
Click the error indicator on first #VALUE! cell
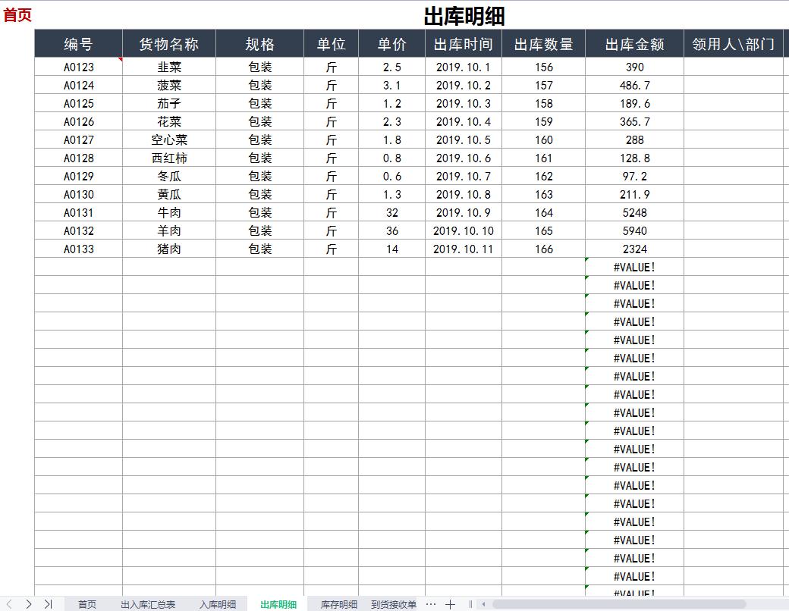coord(586,260)
